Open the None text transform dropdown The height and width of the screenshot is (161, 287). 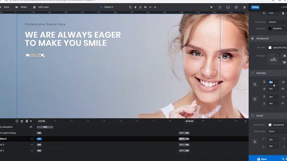[273, 13]
